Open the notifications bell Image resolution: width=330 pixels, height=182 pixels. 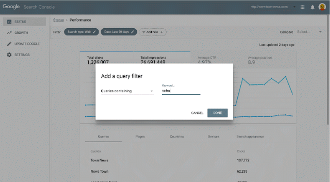313,7
